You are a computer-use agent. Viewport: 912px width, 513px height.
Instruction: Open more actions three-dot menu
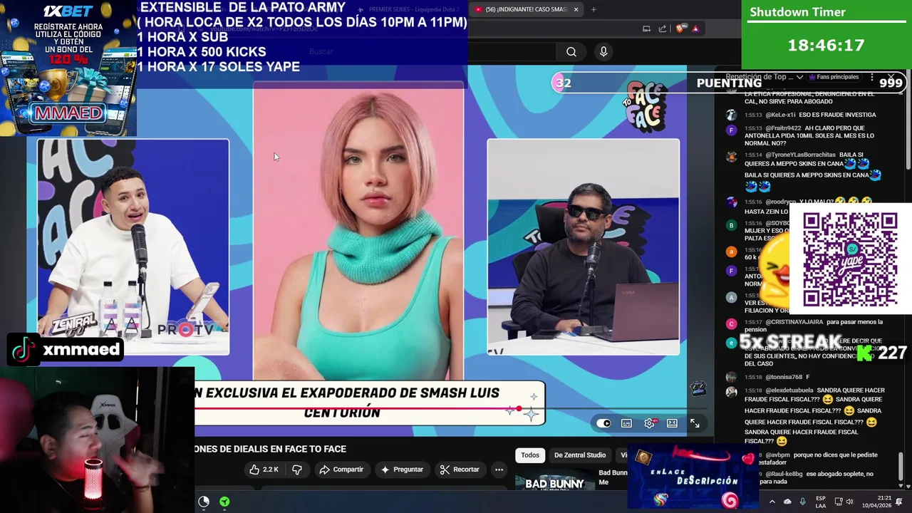click(x=499, y=470)
